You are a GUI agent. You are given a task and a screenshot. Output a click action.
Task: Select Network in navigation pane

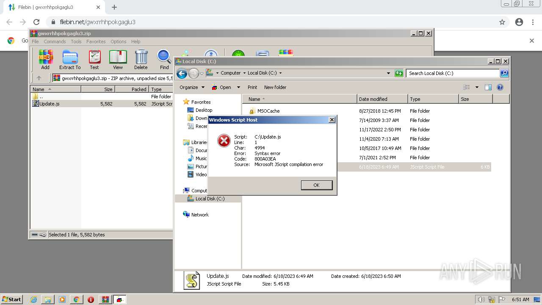tap(200, 215)
